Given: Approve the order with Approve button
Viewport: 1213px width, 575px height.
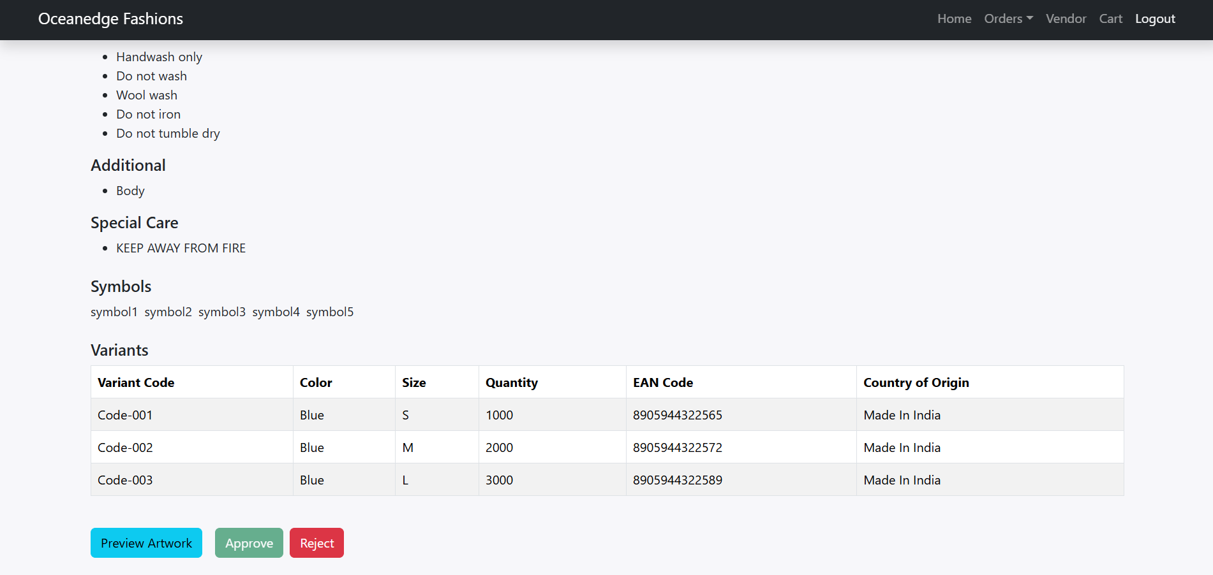Looking at the screenshot, I should [249, 543].
